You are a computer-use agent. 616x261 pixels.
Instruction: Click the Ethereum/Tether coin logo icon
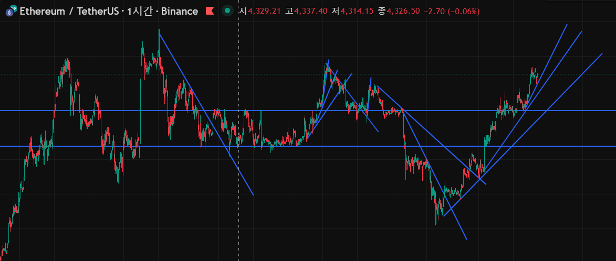(x=10, y=12)
